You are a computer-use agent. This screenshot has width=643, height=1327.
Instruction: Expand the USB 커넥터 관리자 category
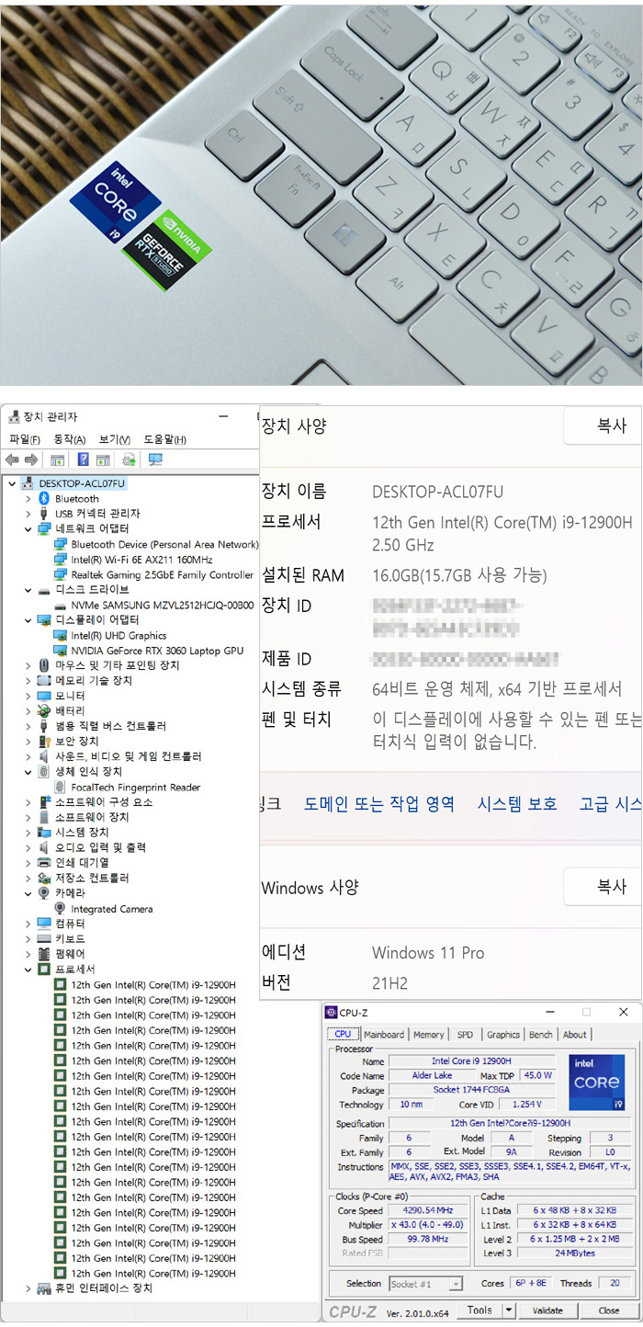[28, 514]
